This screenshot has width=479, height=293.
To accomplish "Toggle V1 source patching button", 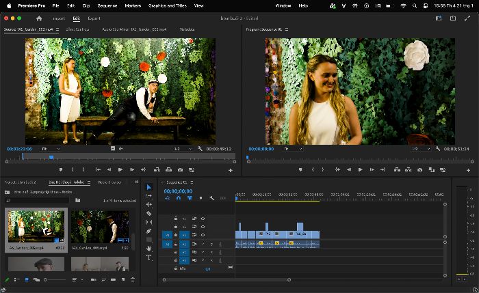I will click(167, 235).
